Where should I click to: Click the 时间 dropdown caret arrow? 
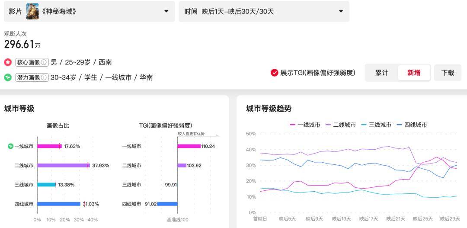coord(341,11)
